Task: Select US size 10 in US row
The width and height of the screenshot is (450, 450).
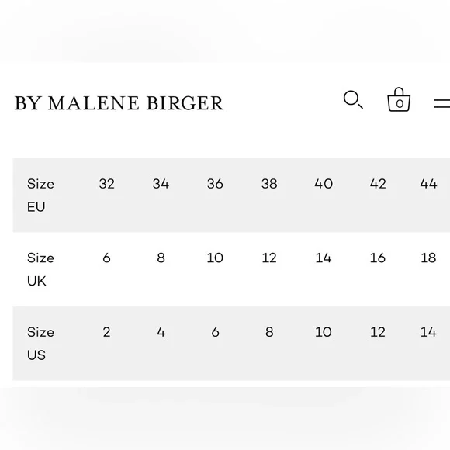Action: pos(324,332)
